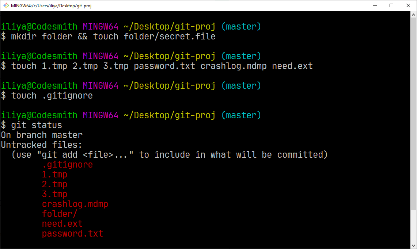
Task: Click the scrollbar up arrow
Action: 414,15
